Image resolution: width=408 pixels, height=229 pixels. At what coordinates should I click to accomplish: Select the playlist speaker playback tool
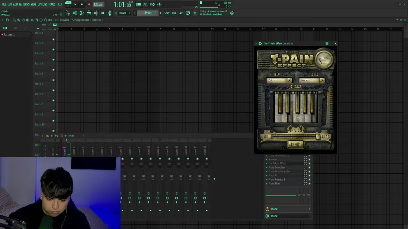click(50, 20)
